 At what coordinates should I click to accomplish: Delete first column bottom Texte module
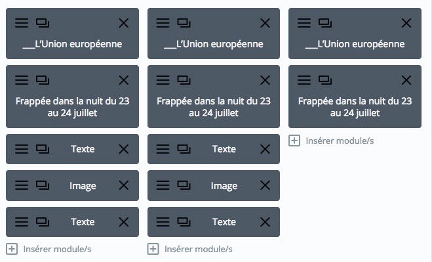[124, 222]
